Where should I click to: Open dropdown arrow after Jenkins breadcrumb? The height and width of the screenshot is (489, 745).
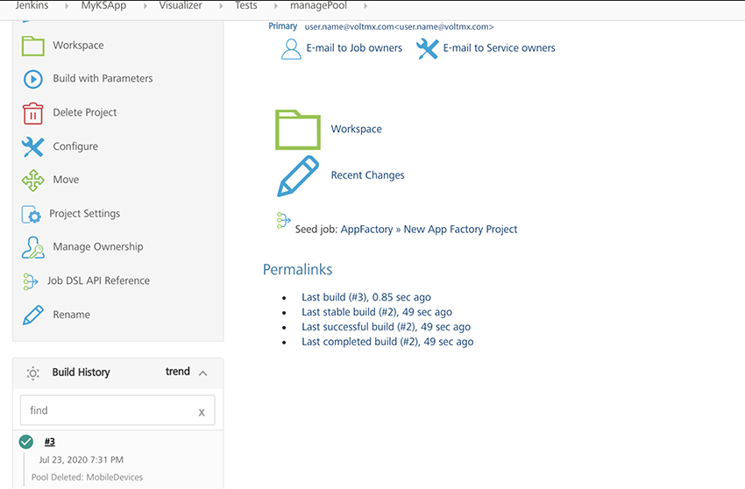pyautogui.click(x=66, y=6)
